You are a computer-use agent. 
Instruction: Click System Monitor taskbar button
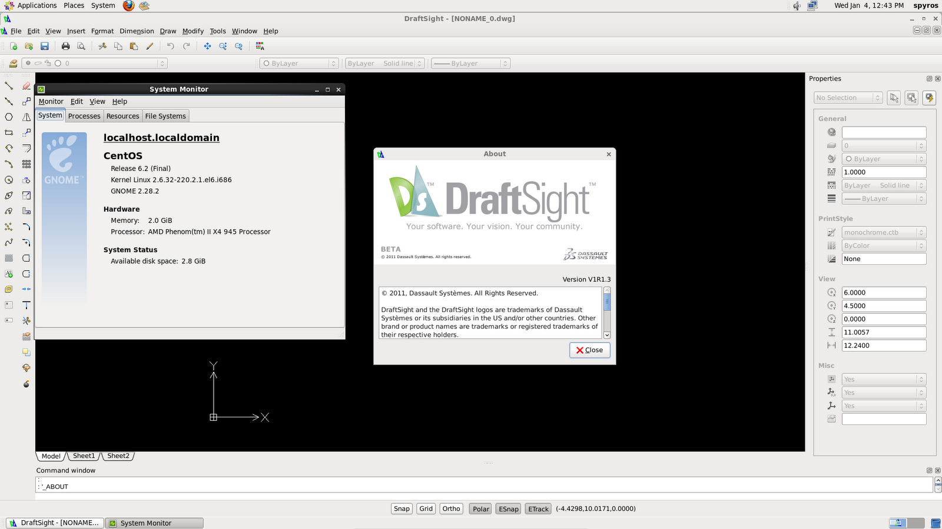point(154,523)
